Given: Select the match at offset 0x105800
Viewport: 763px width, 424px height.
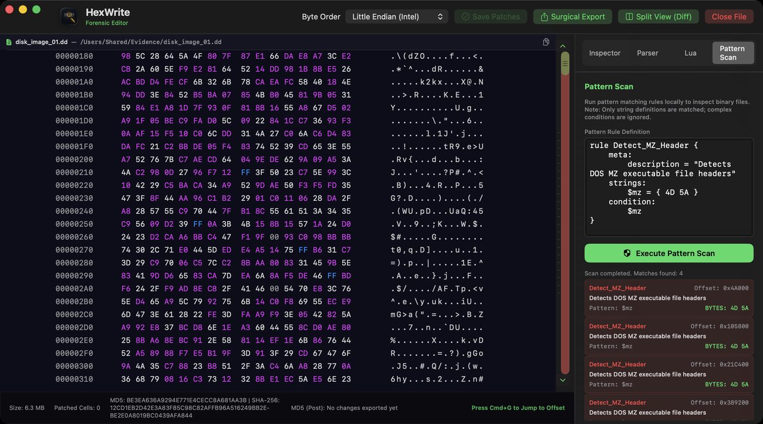Looking at the screenshot, I should pos(669,335).
